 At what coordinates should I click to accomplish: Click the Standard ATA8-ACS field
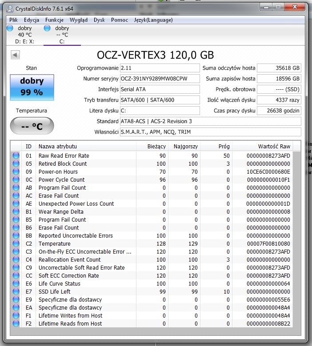pyautogui.click(x=210, y=121)
